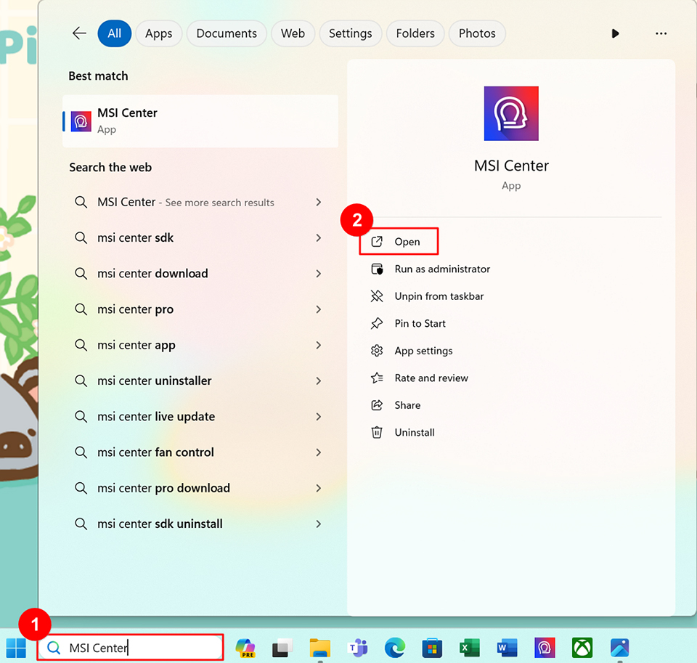Switch to the Folders filter tab
697x663 pixels.
coord(415,33)
